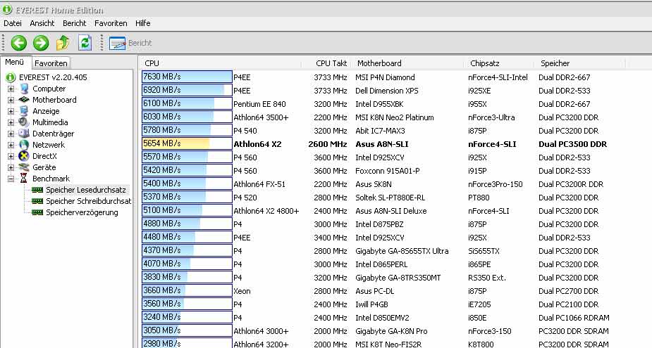This screenshot has height=348, width=652.
Task: Click the Anzeige display icon in the tree
Action: click(25, 111)
